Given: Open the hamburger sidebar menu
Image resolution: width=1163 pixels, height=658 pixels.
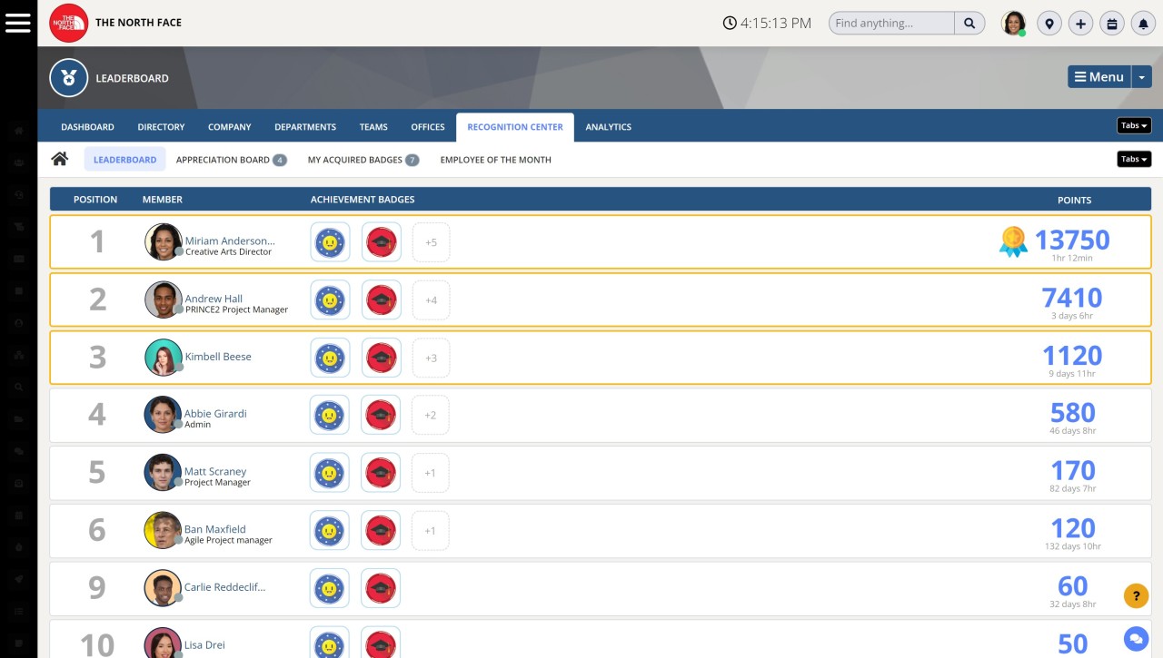Looking at the screenshot, I should pos(18,24).
